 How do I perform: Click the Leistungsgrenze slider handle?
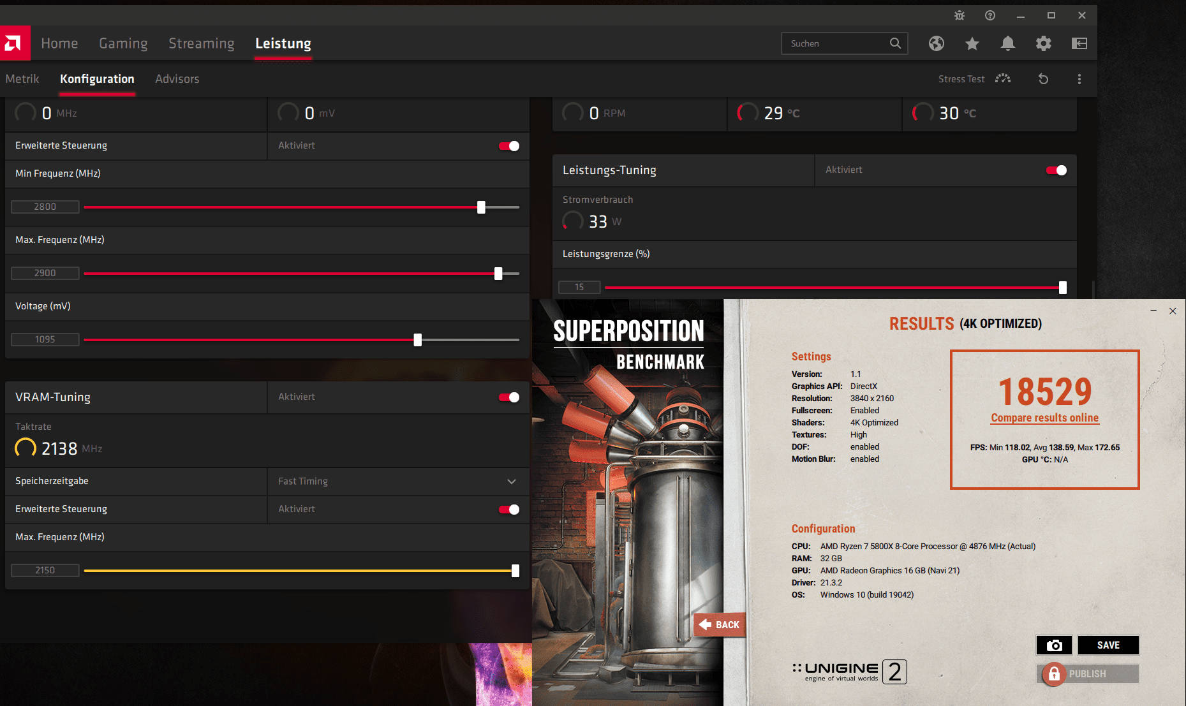point(1063,288)
